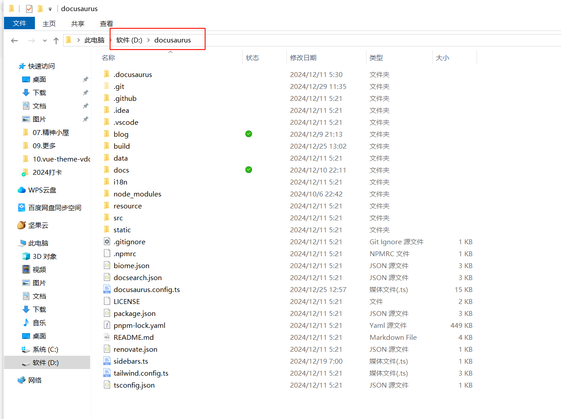This screenshot has height=419, width=561.
Task: Sort by 类型 column header
Action: click(376, 58)
